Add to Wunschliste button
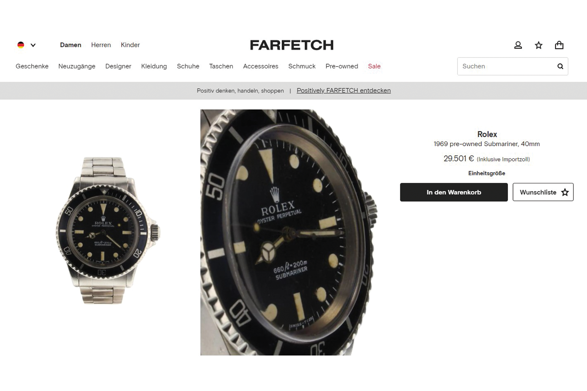The width and height of the screenshot is (587, 391). pyautogui.click(x=543, y=192)
